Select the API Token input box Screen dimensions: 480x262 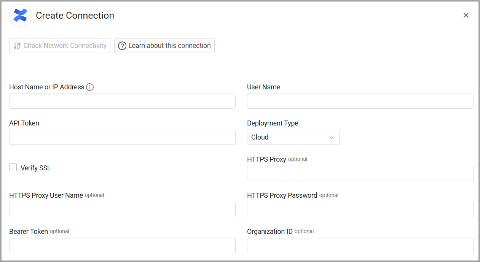click(x=122, y=137)
